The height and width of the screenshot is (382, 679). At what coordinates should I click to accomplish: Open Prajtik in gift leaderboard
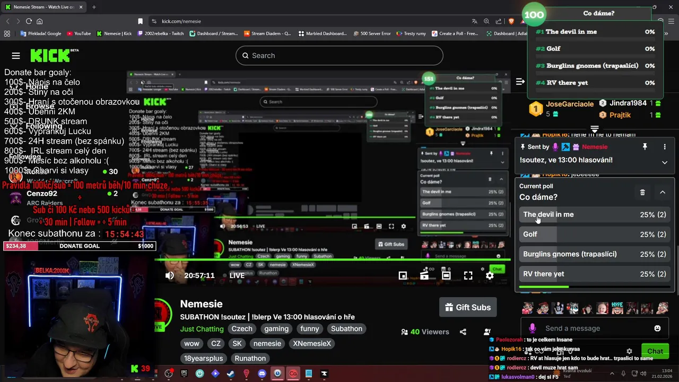(620, 115)
